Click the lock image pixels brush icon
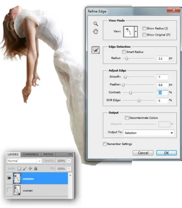 (x=24, y=168)
